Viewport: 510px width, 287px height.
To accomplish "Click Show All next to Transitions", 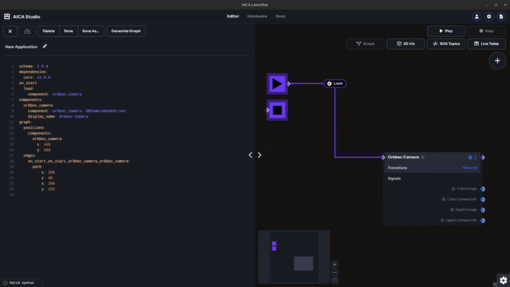I will point(470,168).
